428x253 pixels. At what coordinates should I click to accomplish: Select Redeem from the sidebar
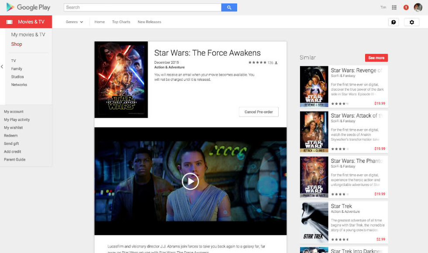11,136
